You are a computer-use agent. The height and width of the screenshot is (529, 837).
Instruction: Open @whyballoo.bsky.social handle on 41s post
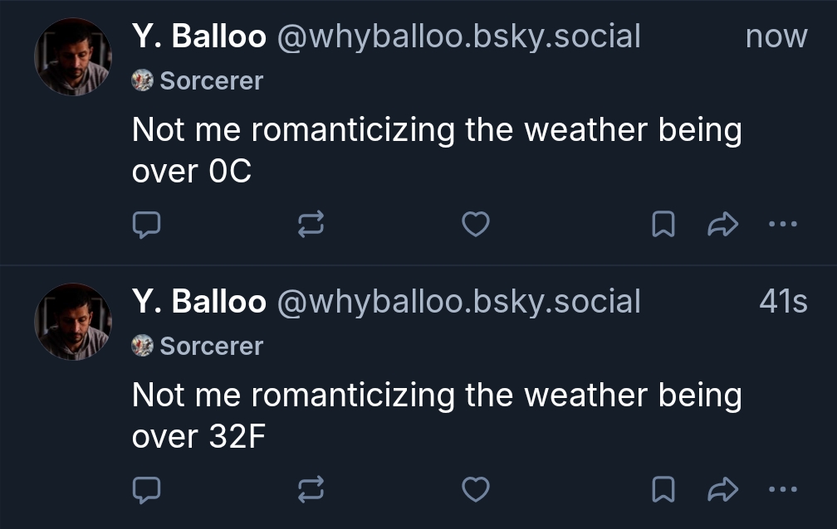pos(458,302)
